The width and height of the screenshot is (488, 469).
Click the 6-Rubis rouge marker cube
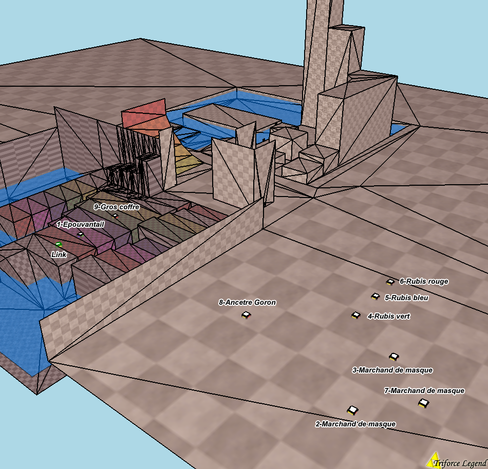tap(390, 282)
